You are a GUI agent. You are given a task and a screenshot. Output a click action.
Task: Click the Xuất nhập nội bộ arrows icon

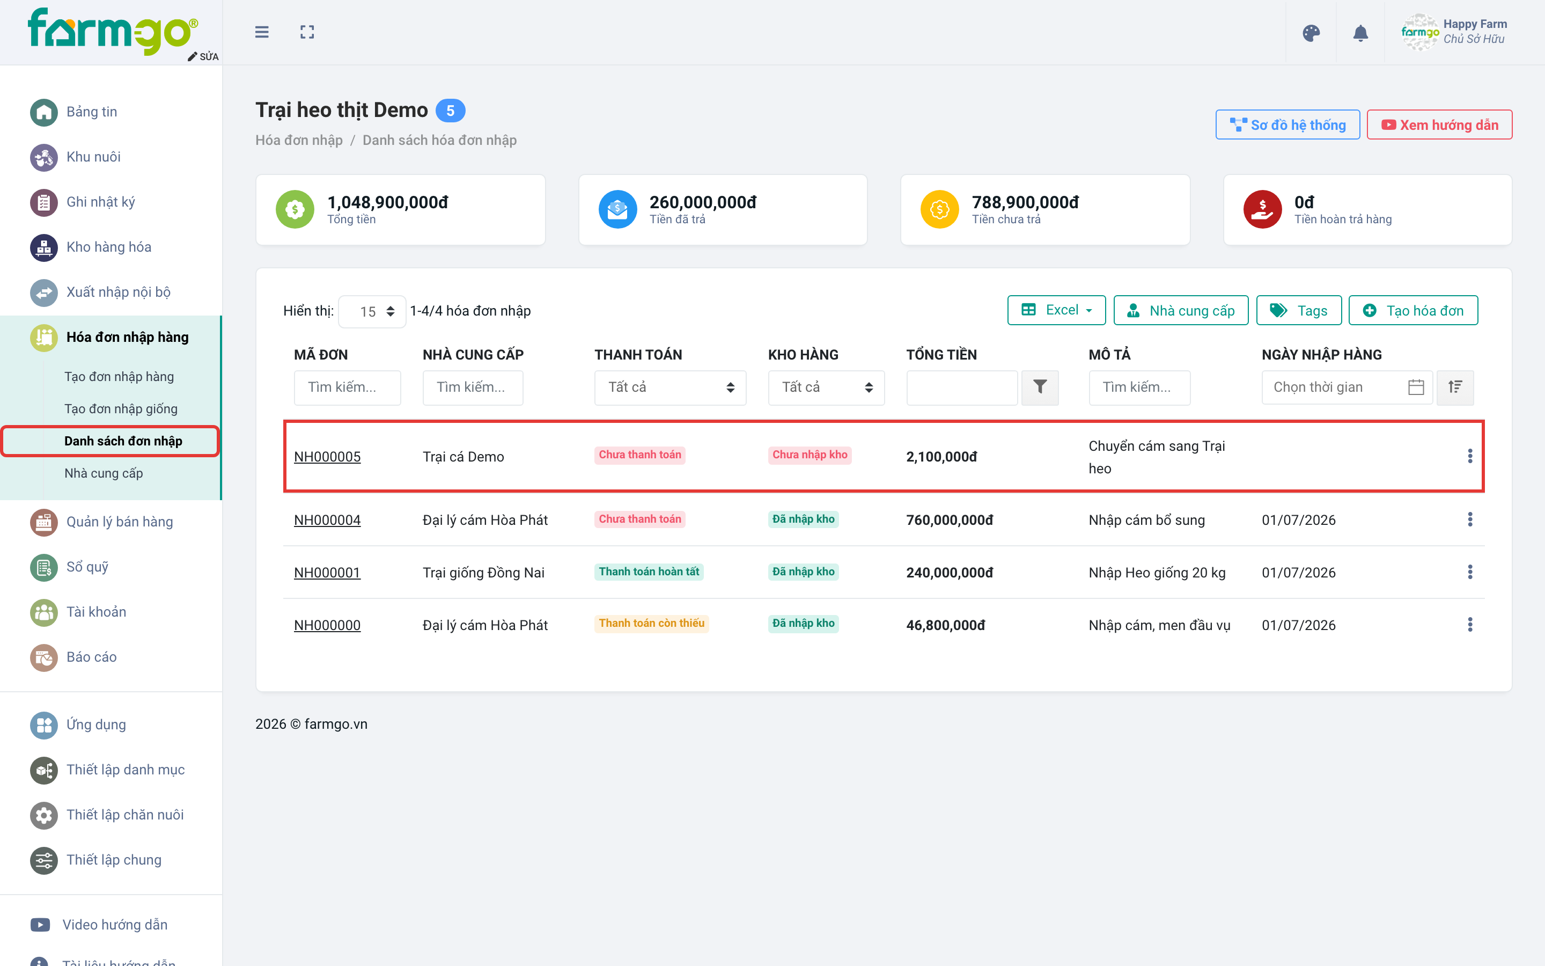(x=43, y=292)
